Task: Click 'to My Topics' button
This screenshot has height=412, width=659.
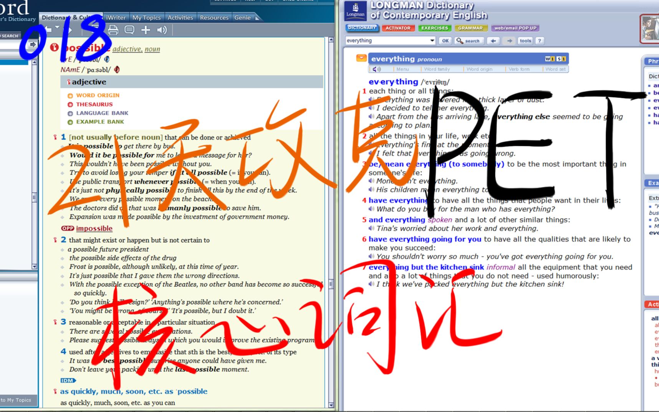Action: coord(18,400)
